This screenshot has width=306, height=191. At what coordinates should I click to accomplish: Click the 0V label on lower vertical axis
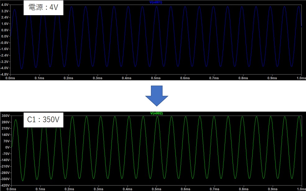tap(7, 147)
